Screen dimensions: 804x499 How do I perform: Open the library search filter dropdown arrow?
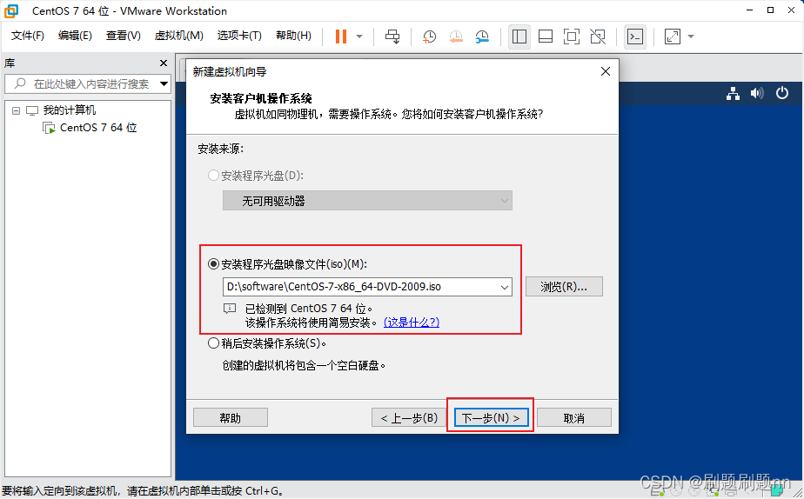pos(164,83)
